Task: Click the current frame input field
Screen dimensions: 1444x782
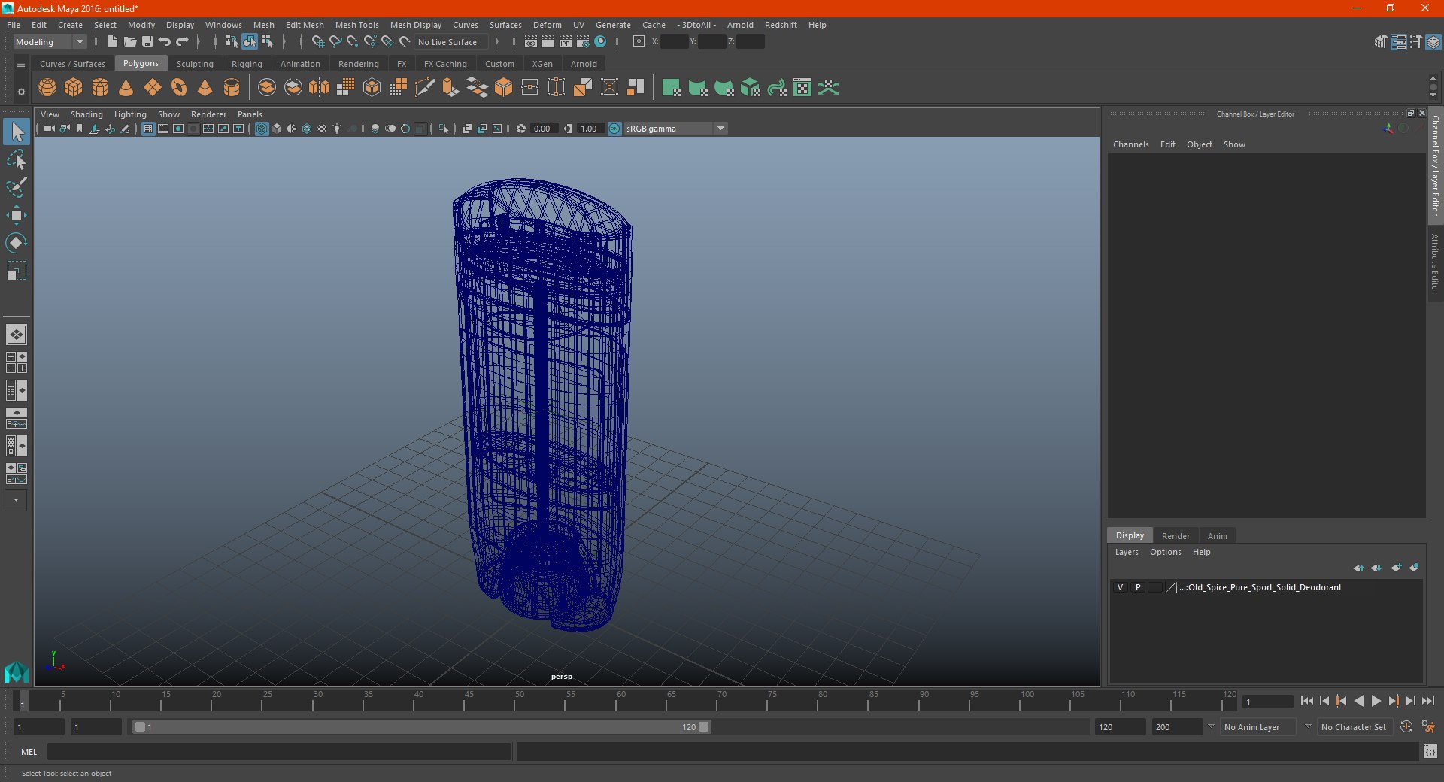Action: pyautogui.click(x=1267, y=702)
